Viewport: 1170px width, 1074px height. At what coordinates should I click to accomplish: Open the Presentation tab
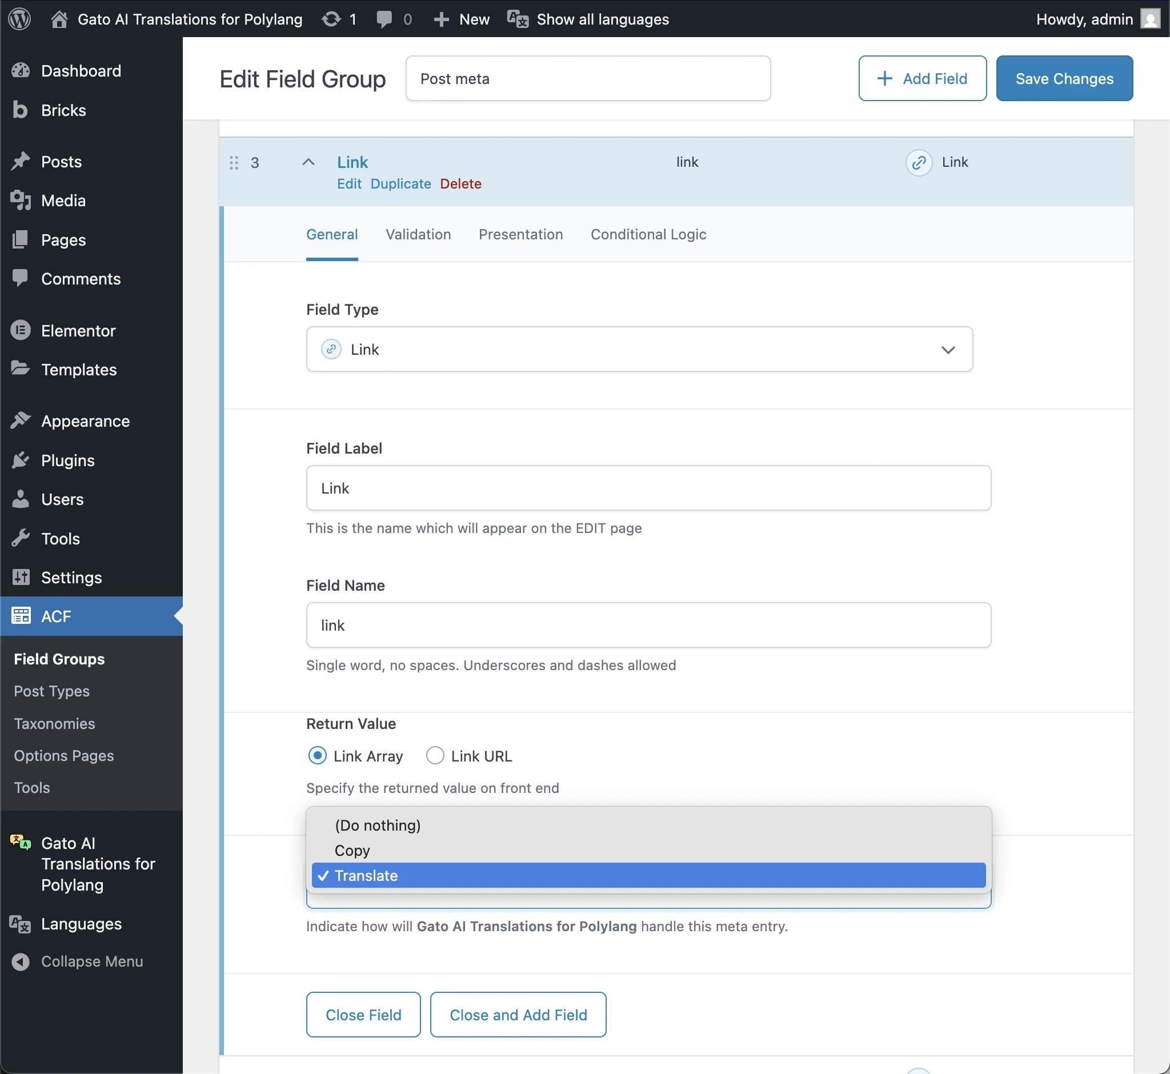520,234
